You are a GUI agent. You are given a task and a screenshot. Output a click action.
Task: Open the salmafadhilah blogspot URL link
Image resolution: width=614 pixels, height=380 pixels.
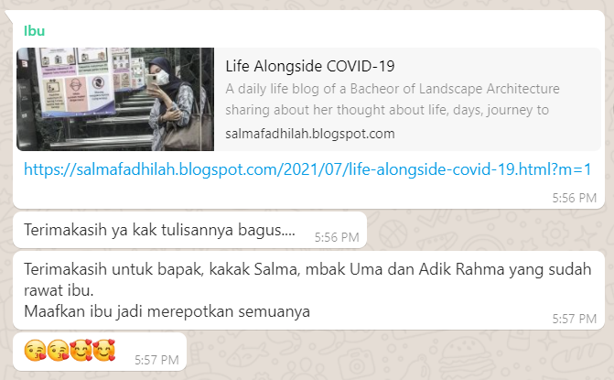(x=307, y=169)
